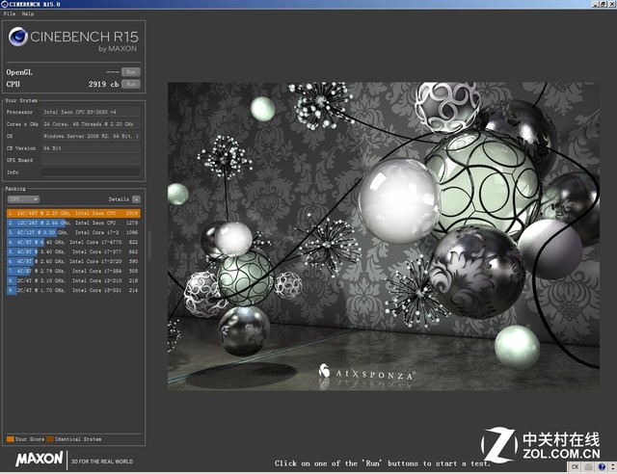The height and width of the screenshot is (474, 617).
Task: Click the CH input language indicator
Action: (x=575, y=467)
